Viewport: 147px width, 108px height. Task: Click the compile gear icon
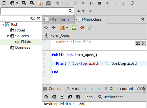click(x=67, y=3)
